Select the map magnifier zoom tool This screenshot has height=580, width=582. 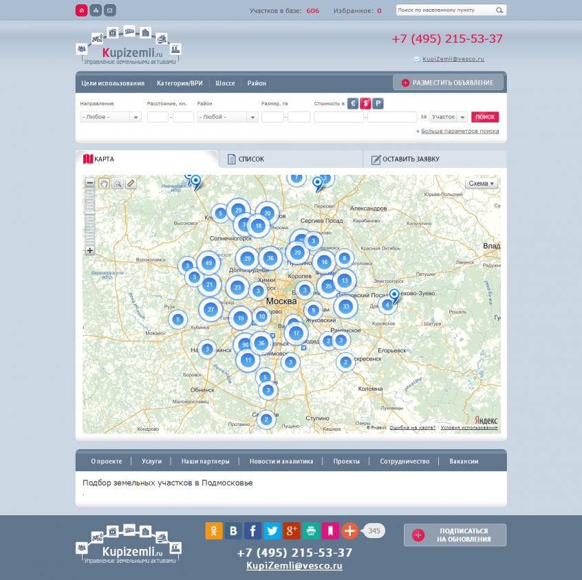(x=117, y=184)
